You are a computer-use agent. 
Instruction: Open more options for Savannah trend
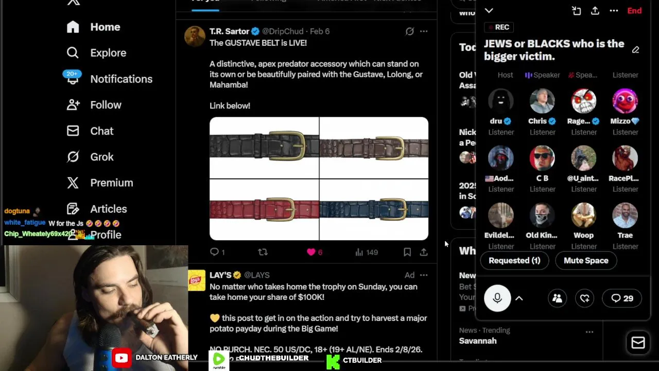(x=589, y=332)
